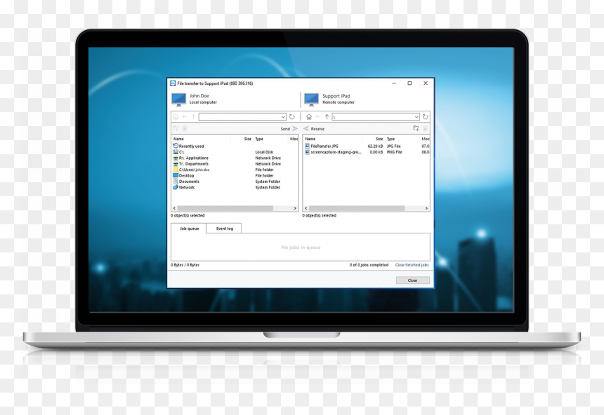The image size is (604, 415).
Task: Refresh the remote computer file list
Action: 426,116
